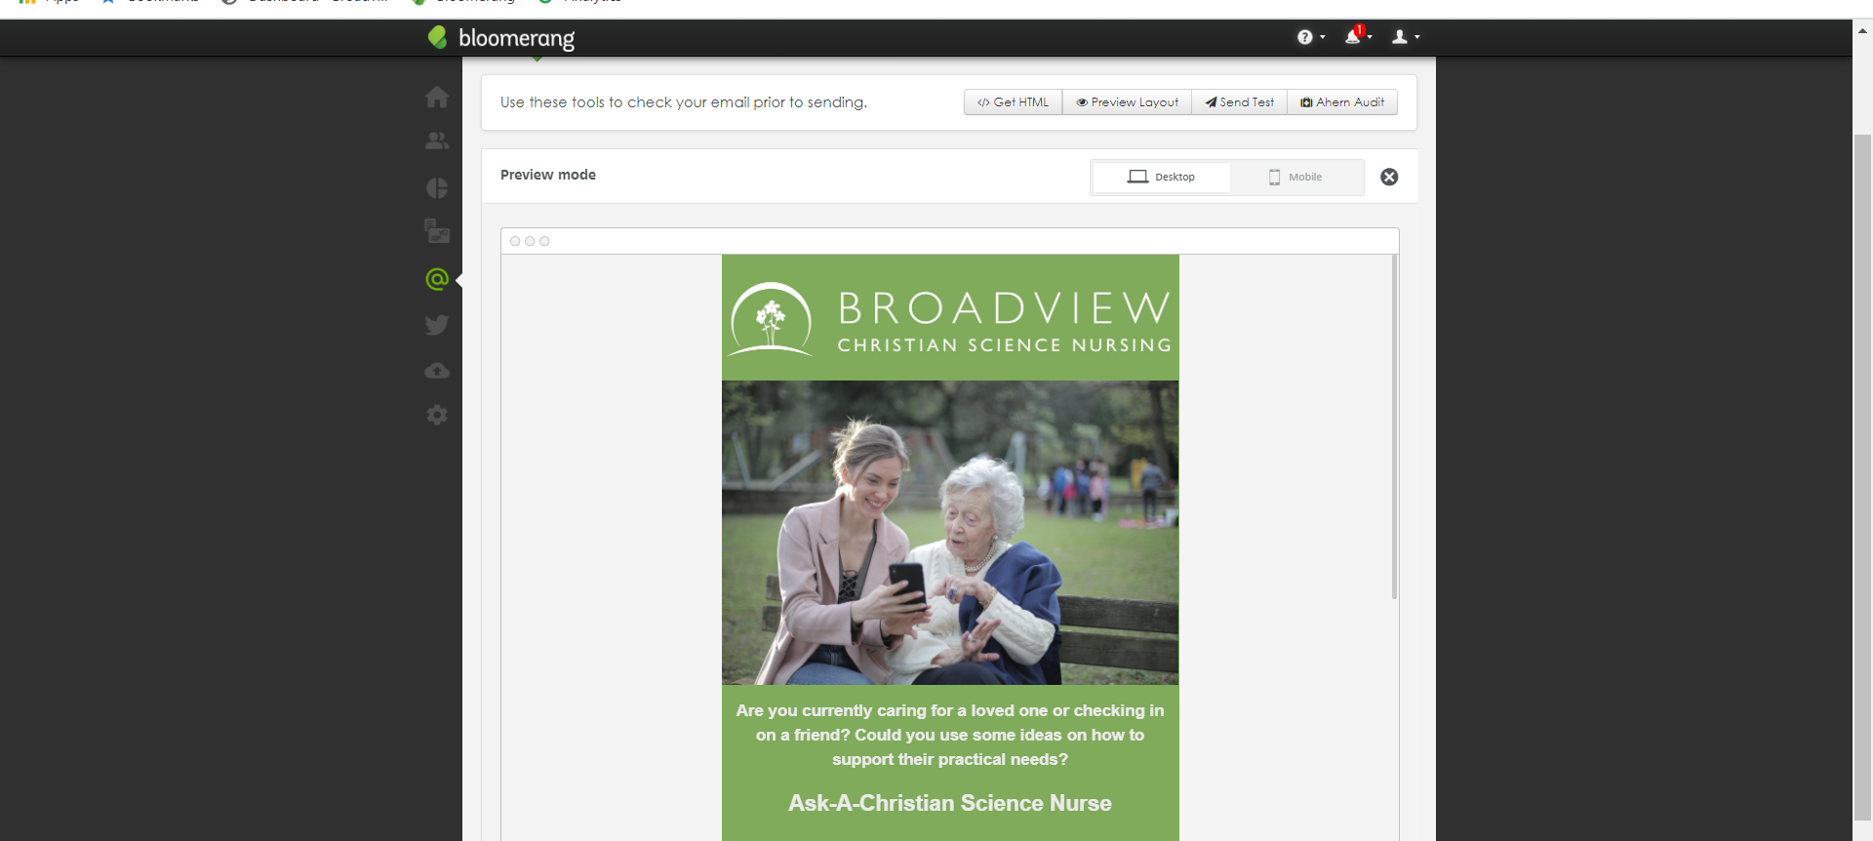Click the Ahern Audit button
The width and height of the screenshot is (1873, 841).
(1342, 102)
